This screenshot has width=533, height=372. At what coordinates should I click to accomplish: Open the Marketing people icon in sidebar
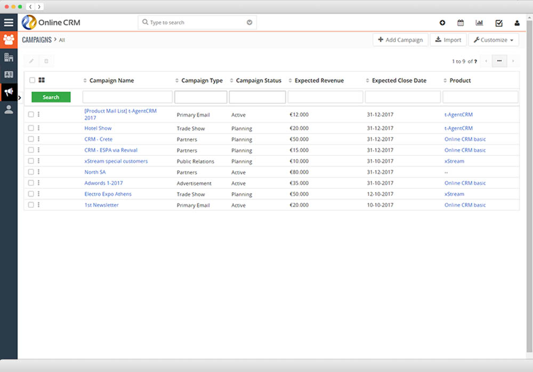[9, 40]
